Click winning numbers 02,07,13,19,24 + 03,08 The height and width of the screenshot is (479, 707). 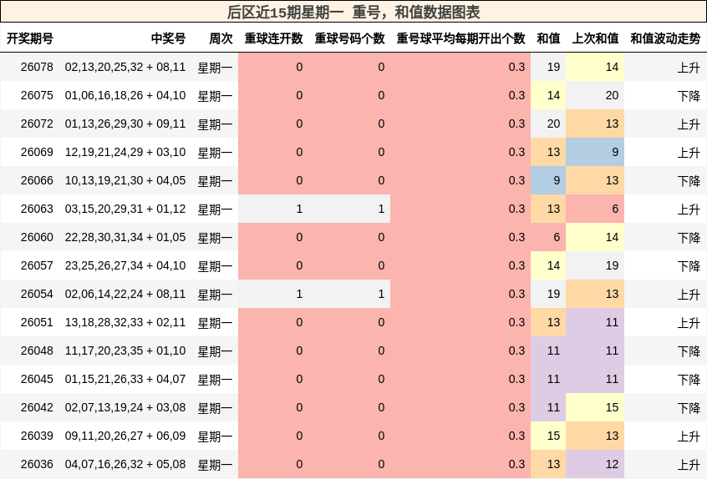click(125, 407)
